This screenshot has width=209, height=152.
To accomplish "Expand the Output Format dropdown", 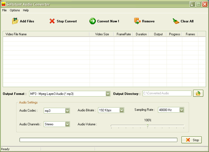I will tap(108, 94).
